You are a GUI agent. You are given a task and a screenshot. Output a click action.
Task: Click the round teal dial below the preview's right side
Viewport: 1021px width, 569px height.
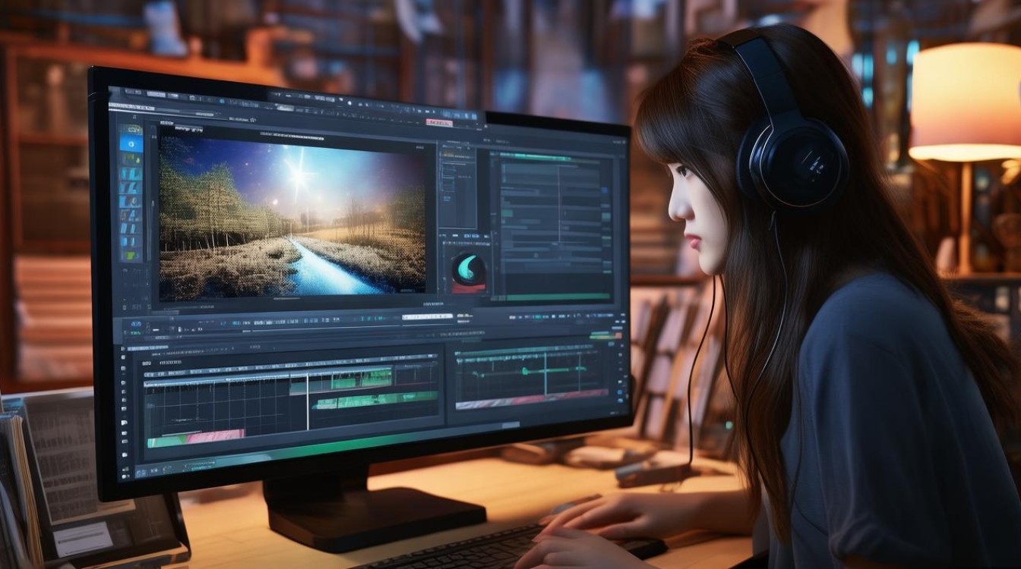coord(468,269)
